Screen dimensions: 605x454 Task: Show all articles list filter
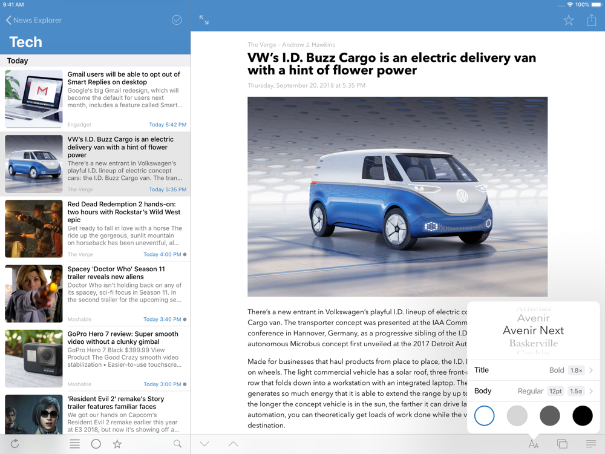75,444
